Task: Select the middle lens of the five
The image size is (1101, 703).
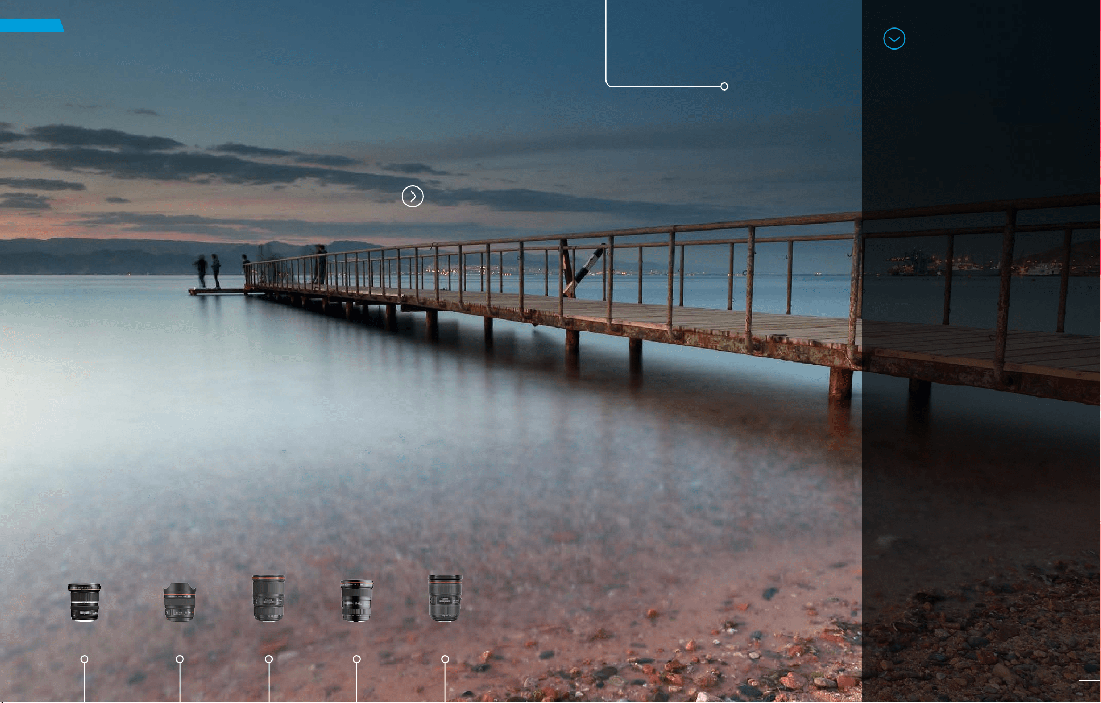Action: point(269,598)
